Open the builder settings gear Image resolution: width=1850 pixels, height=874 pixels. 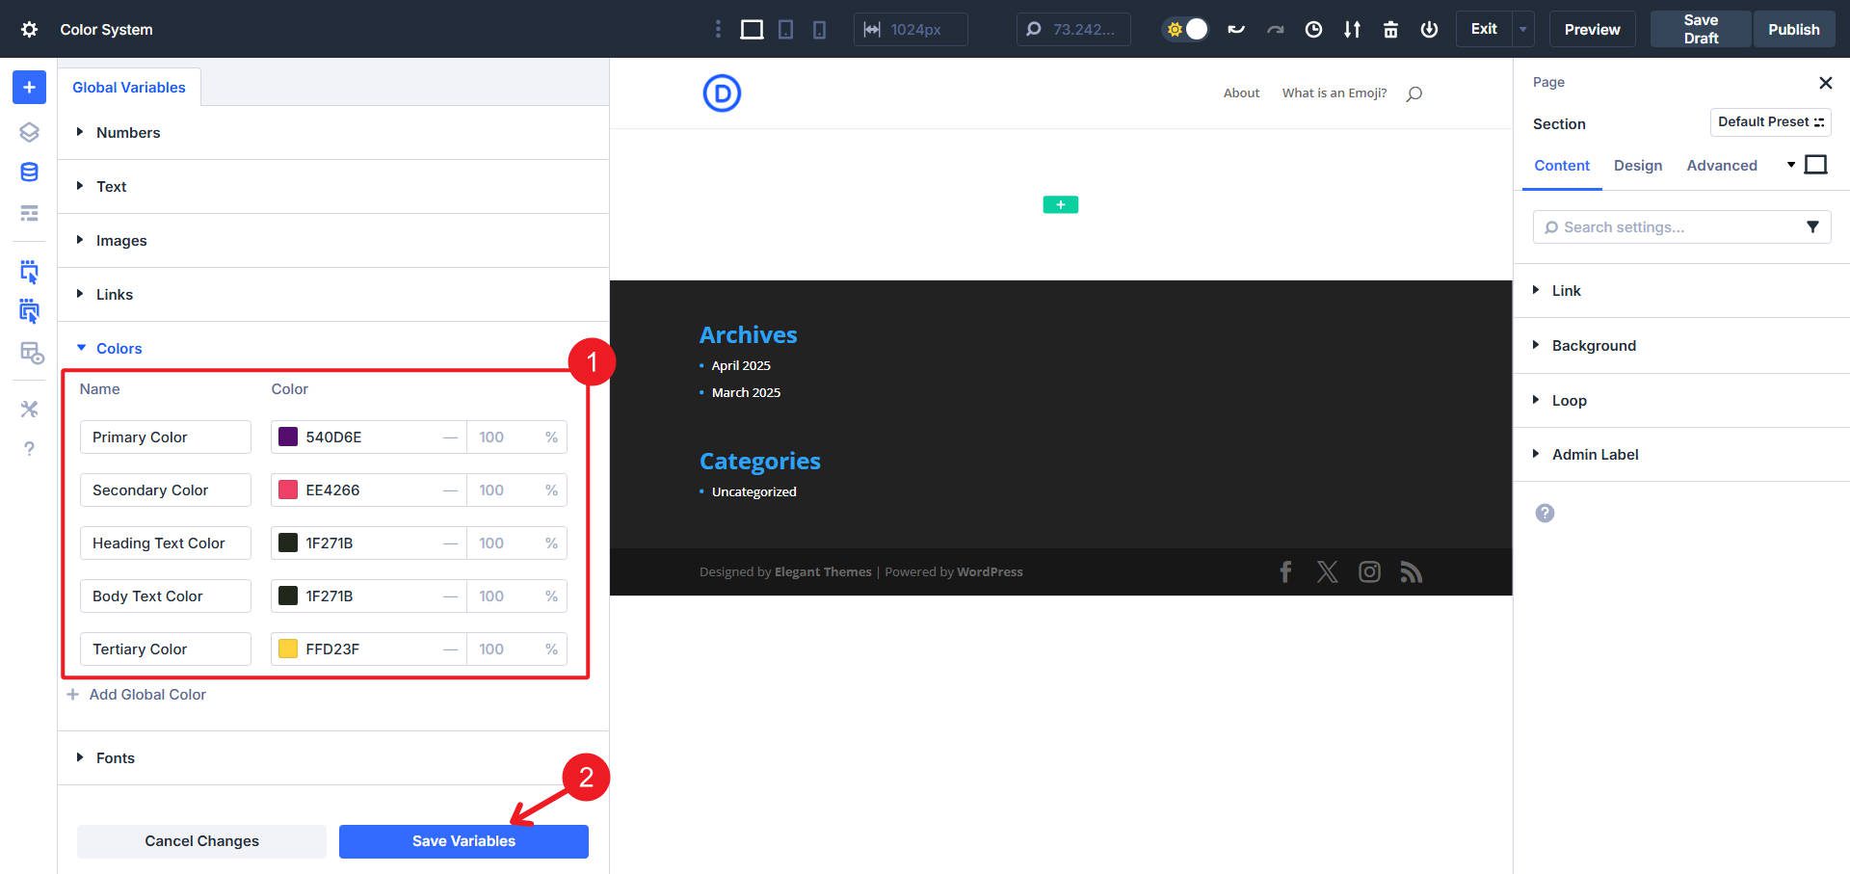coord(28,29)
